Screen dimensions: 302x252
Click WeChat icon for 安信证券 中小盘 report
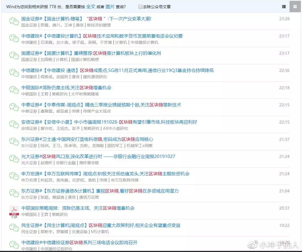(x=14, y=125)
